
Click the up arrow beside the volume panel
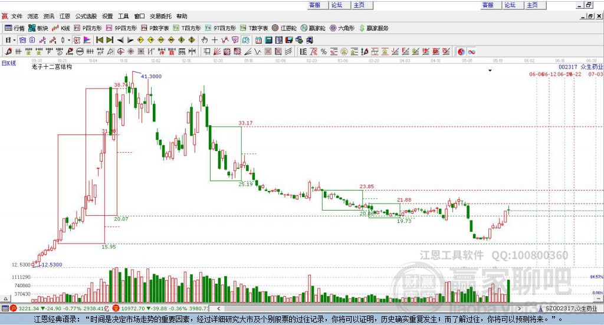pos(5,298)
